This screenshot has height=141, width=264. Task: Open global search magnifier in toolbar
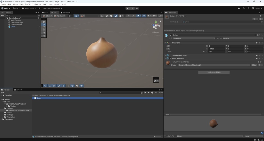(248, 8)
